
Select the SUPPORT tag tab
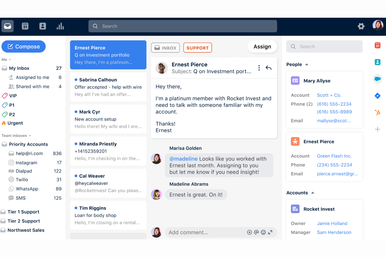[197, 48]
